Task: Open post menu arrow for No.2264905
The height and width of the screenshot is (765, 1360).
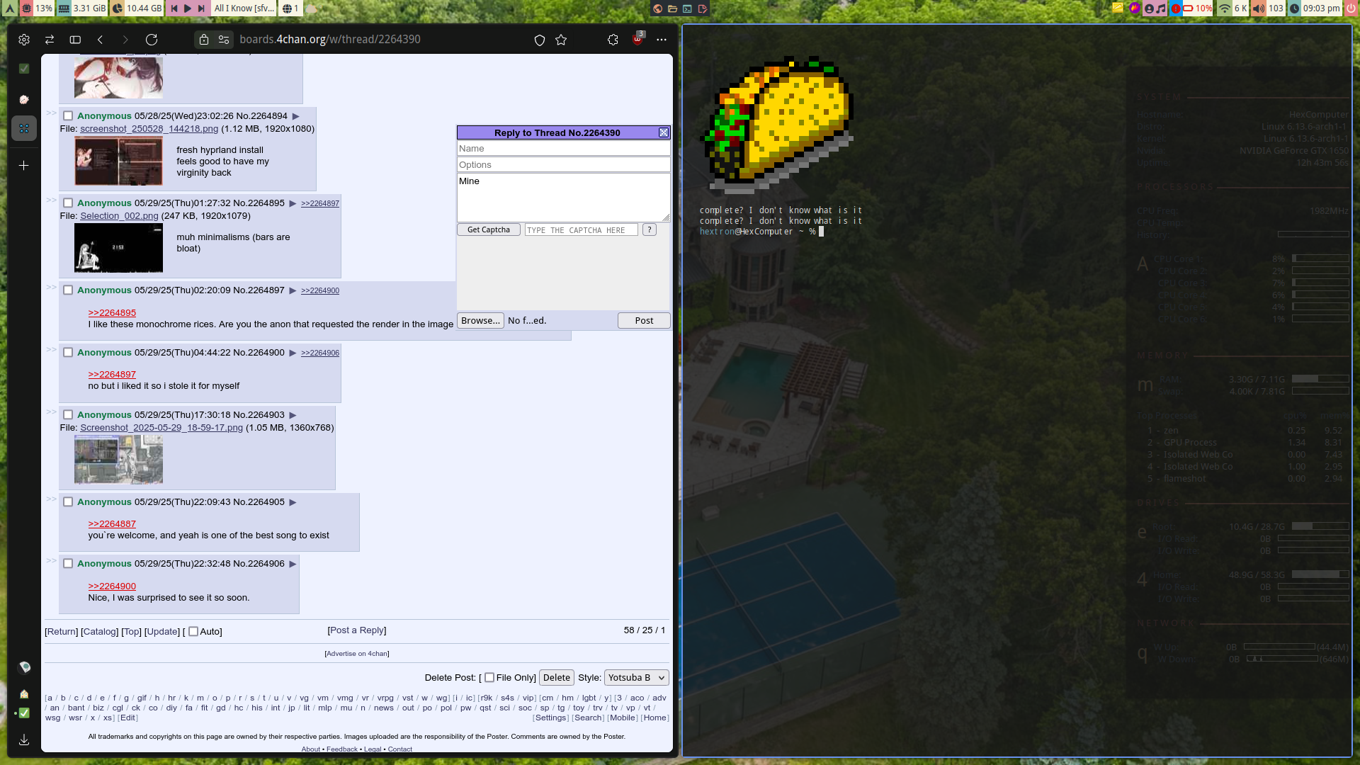Action: [x=293, y=502]
